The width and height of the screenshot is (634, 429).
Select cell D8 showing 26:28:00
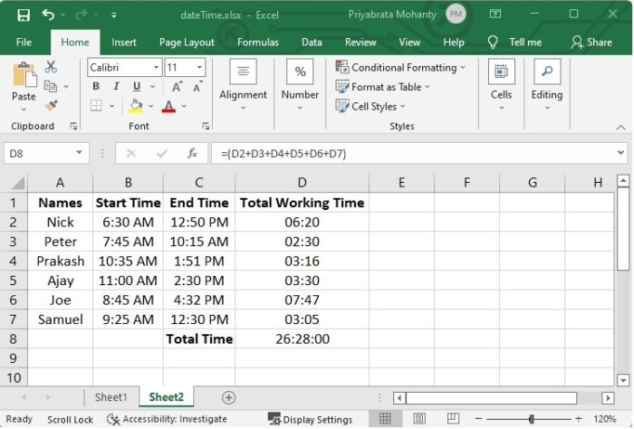(x=302, y=338)
